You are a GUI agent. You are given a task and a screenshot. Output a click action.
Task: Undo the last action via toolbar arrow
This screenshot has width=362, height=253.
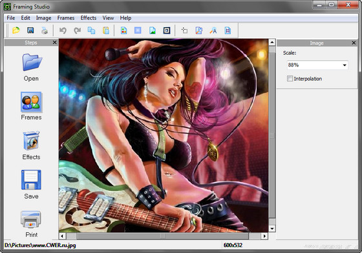[x=63, y=30]
